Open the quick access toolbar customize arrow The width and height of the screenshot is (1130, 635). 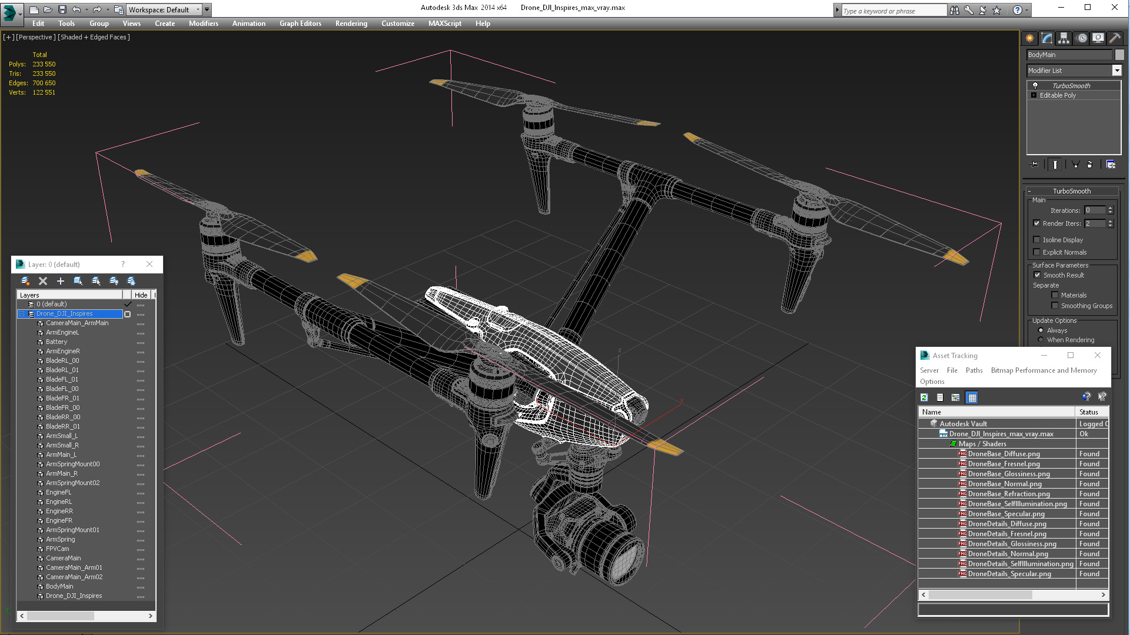207,9
